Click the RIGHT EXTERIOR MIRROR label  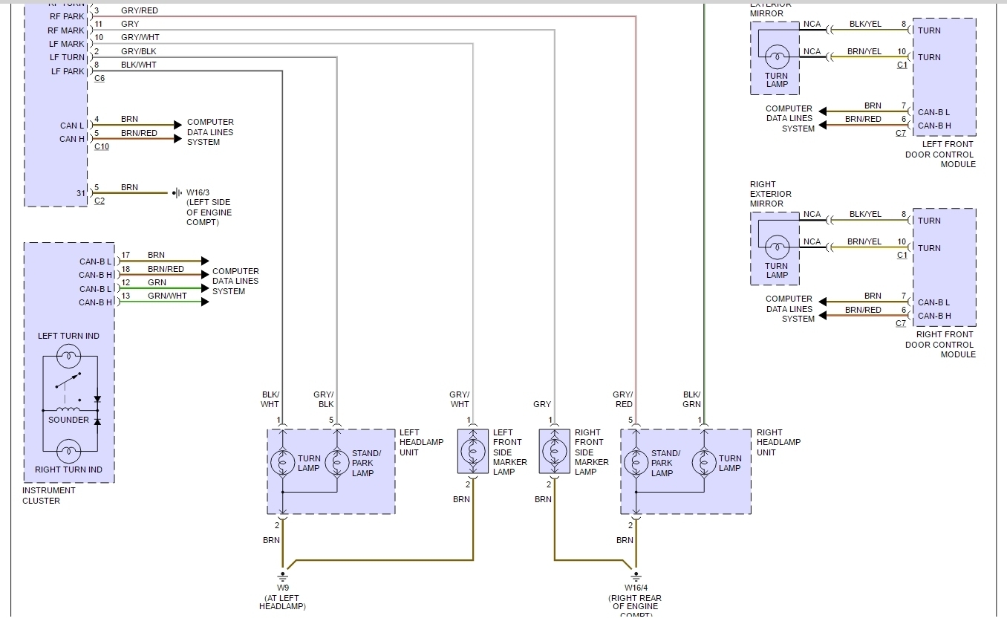(771, 194)
